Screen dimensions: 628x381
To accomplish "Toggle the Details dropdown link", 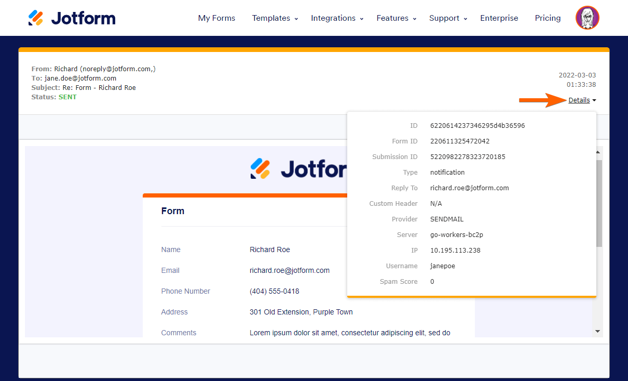I will [x=582, y=100].
